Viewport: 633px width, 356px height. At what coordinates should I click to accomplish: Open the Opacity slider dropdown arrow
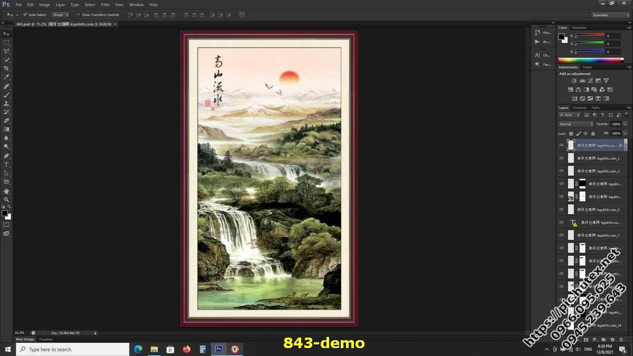(625, 124)
